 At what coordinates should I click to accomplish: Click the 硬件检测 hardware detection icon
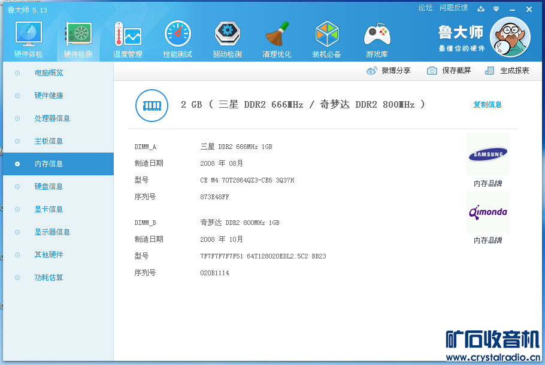click(x=78, y=36)
